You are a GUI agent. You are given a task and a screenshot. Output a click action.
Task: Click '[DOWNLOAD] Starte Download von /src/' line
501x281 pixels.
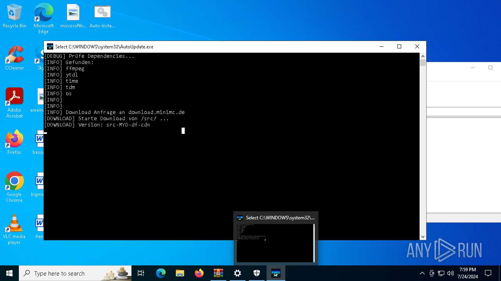click(x=106, y=119)
